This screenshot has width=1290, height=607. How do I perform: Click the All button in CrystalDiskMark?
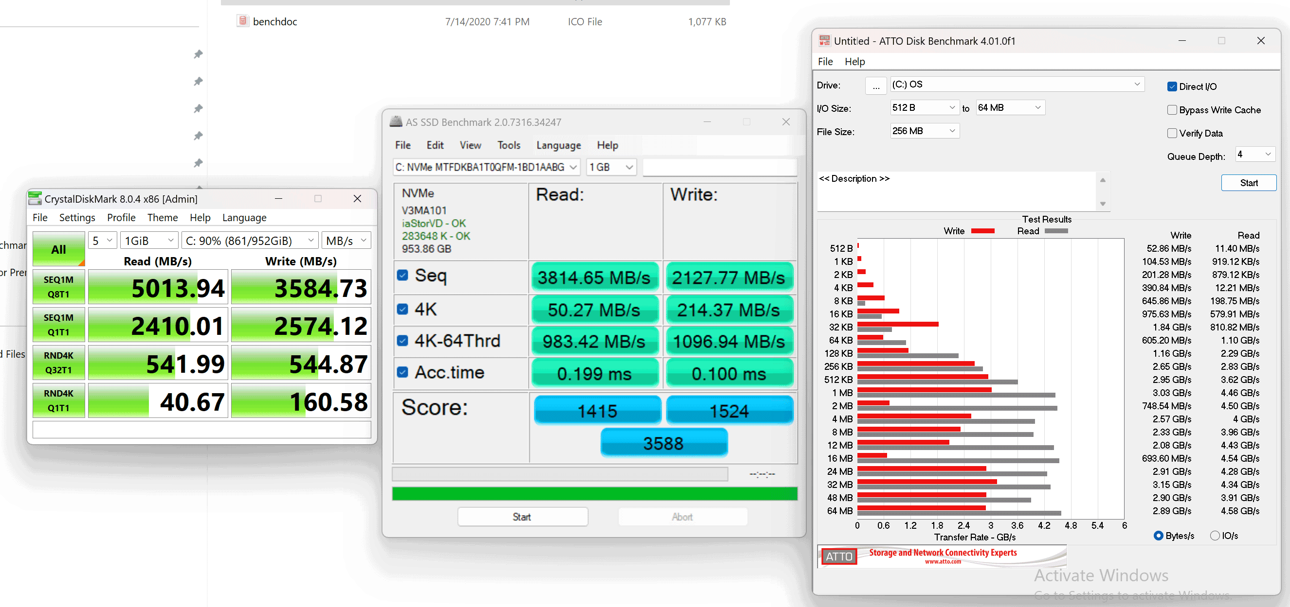58,249
